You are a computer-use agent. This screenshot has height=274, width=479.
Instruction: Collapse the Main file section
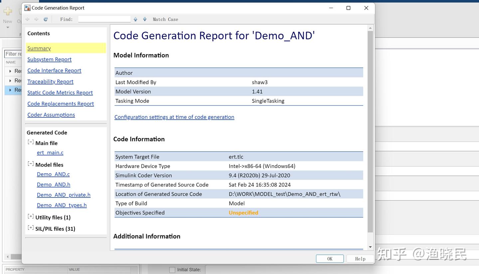(x=31, y=142)
